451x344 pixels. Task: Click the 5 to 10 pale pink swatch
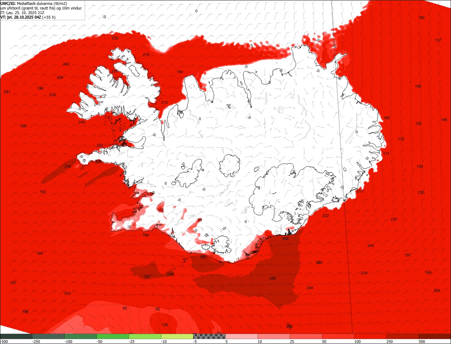[x=242, y=336]
